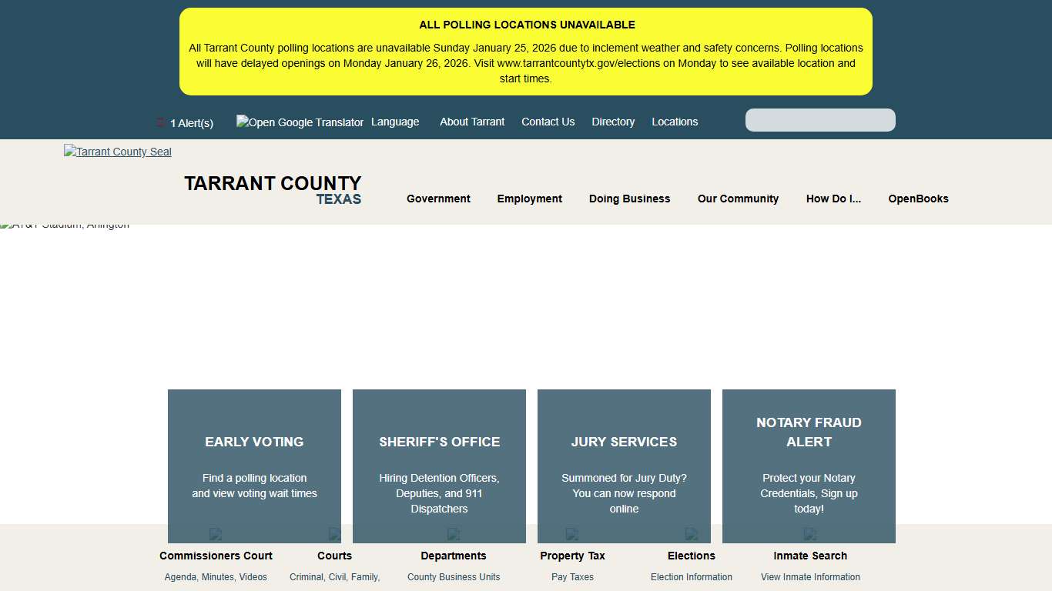Open the Pay Taxes link
The width and height of the screenshot is (1052, 591).
point(572,576)
